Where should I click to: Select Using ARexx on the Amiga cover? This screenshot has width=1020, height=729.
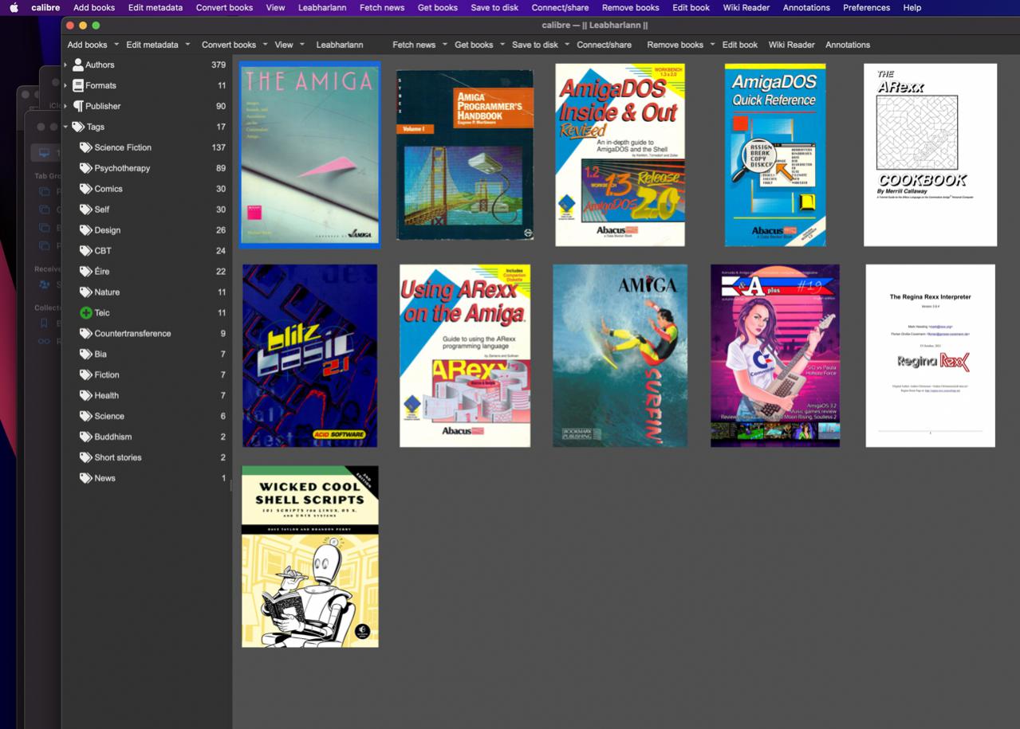click(465, 355)
